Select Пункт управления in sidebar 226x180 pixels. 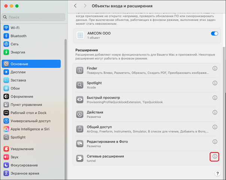coord(26,105)
